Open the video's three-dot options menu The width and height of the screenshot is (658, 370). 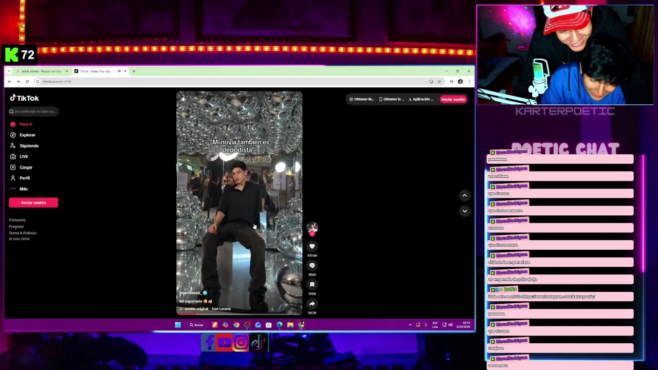[x=295, y=99]
